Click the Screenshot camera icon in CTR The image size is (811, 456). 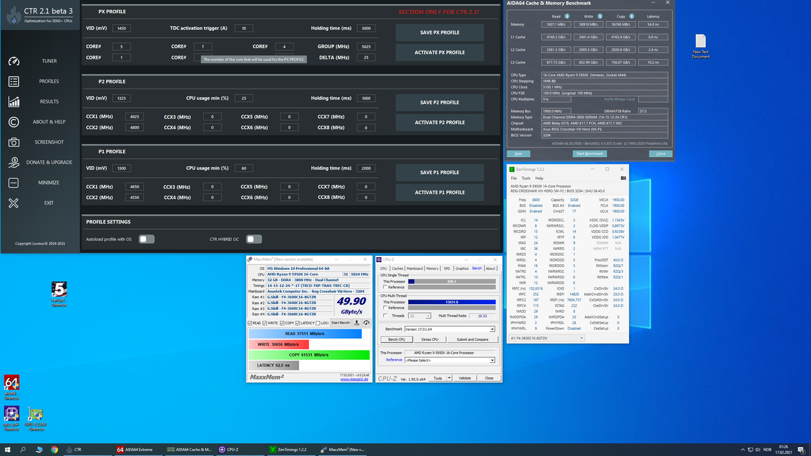coord(14,142)
